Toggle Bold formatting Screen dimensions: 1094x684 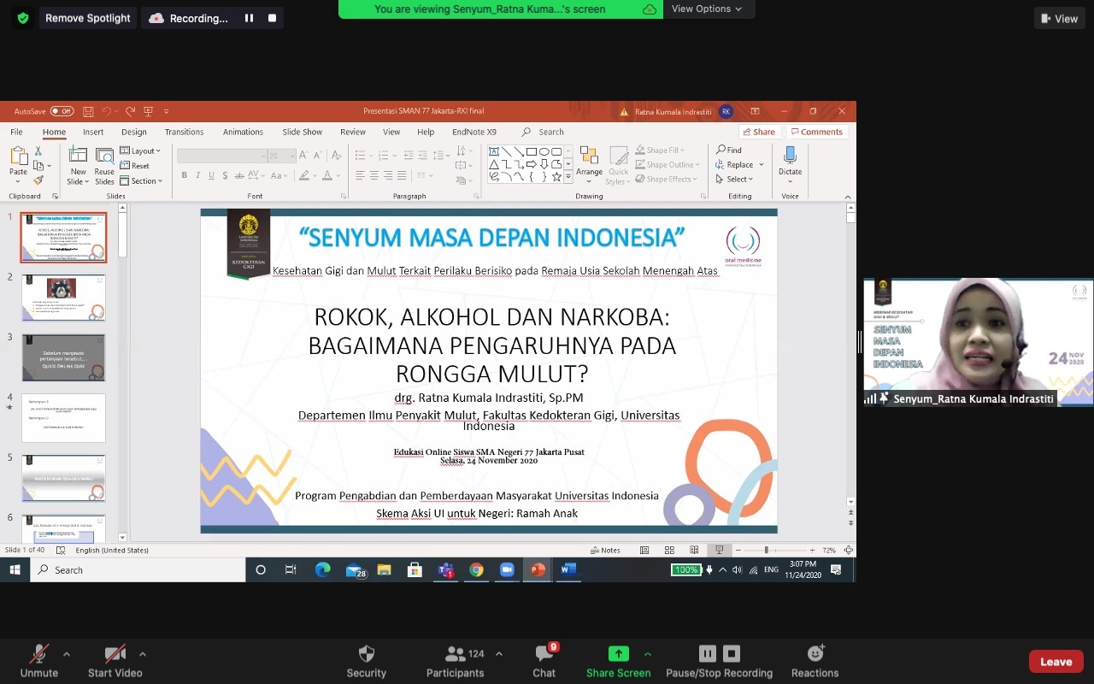184,175
